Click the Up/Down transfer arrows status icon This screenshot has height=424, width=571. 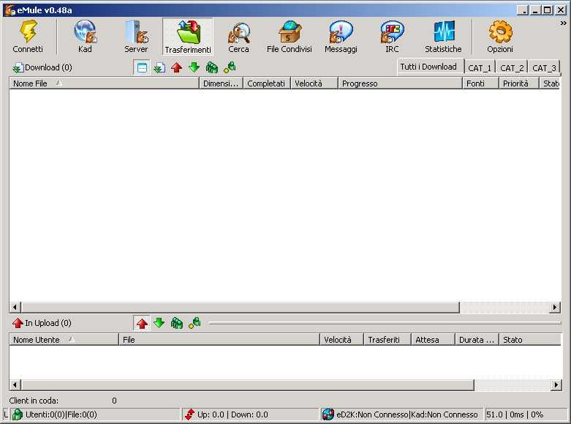(189, 414)
